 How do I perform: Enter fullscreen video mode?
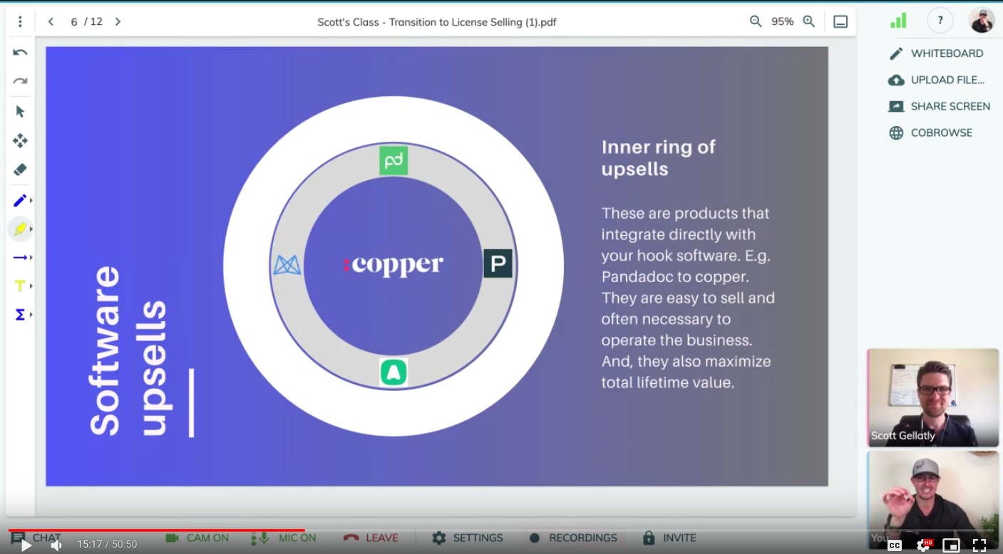979,545
